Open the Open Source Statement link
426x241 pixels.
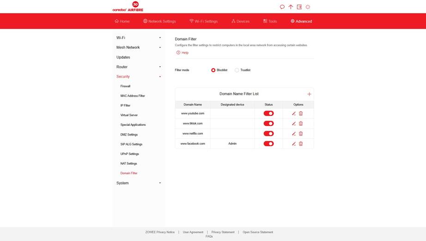(x=258, y=232)
